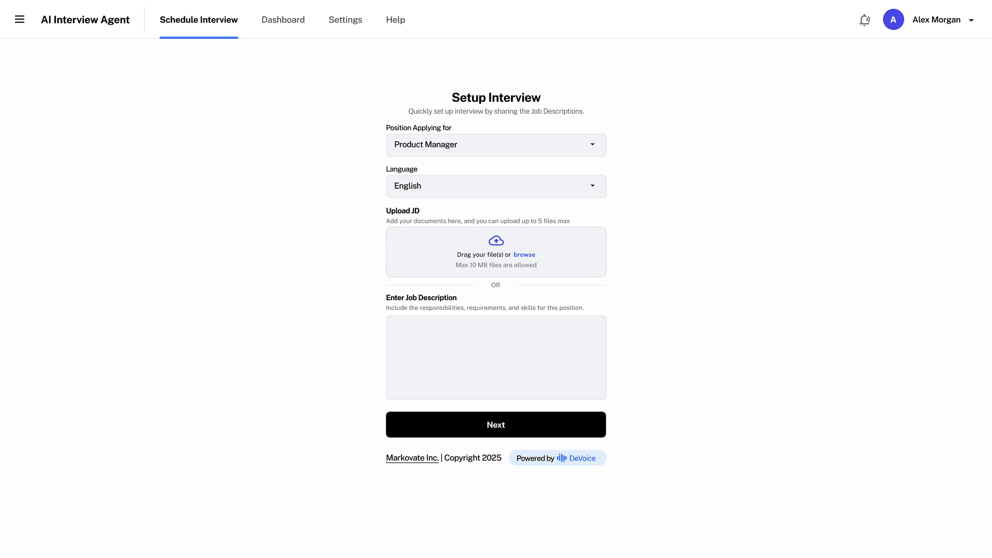This screenshot has height=558, width=992.
Task: Click the cloud upload icon
Action: [496, 241]
